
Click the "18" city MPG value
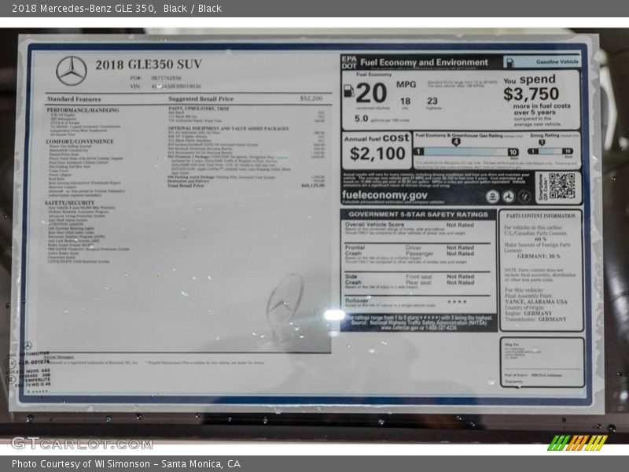(x=405, y=101)
